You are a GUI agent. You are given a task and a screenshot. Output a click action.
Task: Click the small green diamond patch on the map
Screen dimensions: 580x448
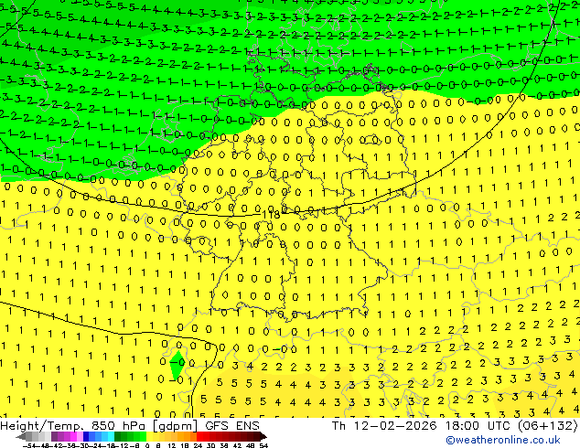click(x=177, y=363)
